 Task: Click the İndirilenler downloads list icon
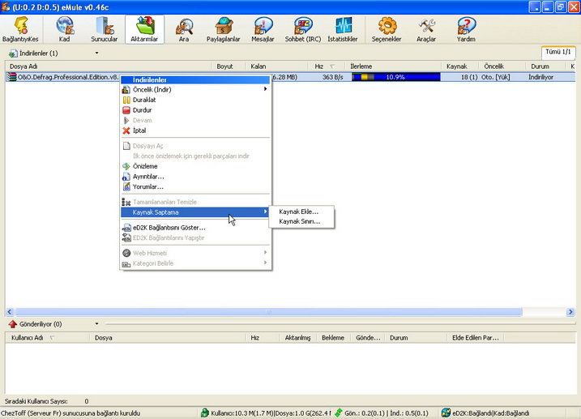[13, 53]
